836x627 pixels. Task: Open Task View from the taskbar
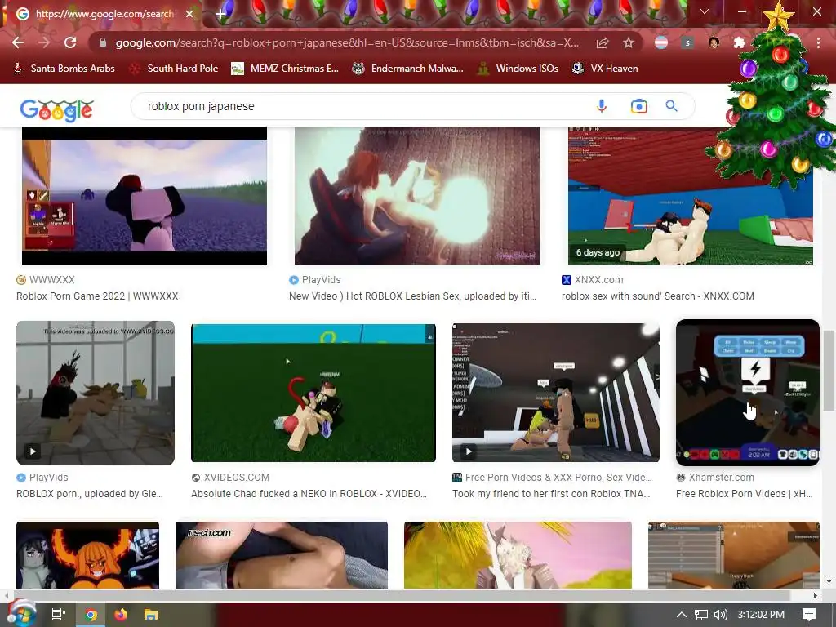59,615
